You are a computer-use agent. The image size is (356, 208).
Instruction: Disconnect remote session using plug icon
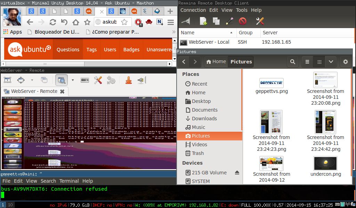pos(142,80)
